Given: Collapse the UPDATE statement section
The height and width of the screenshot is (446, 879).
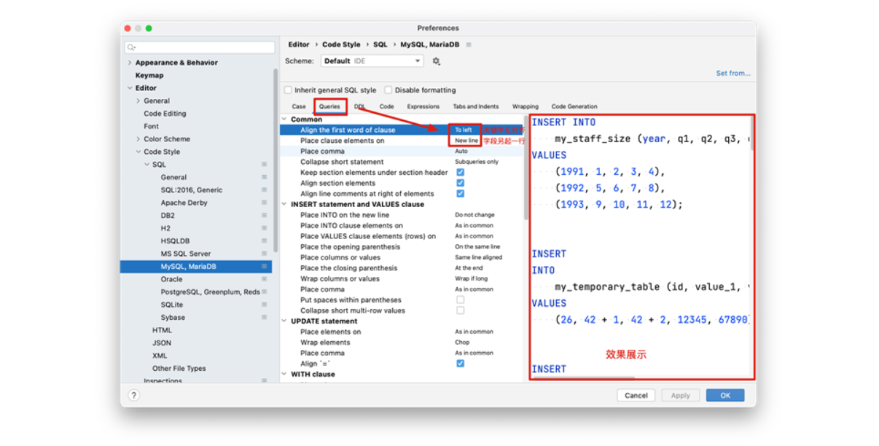Looking at the screenshot, I should coord(284,321).
